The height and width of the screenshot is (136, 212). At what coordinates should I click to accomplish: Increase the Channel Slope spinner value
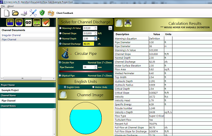pyautogui.click(x=96, y=33)
